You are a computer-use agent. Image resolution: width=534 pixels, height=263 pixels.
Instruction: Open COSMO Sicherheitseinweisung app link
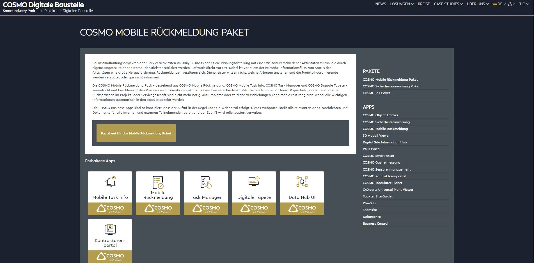(x=386, y=122)
